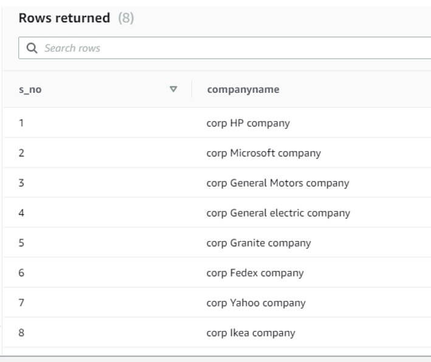Select the corp General electric company cell
This screenshot has width=431, height=362.
[278, 213]
